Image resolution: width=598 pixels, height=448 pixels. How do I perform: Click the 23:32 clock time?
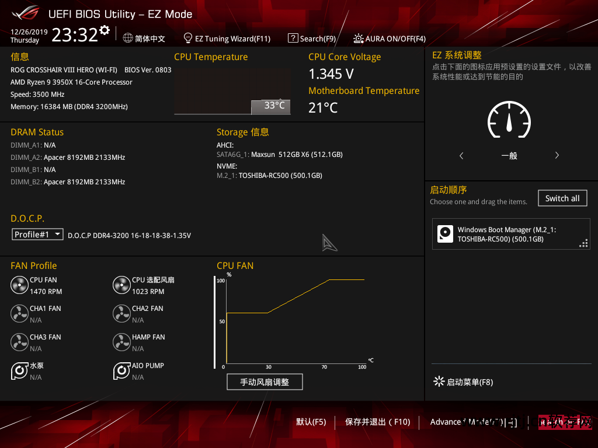(x=75, y=34)
